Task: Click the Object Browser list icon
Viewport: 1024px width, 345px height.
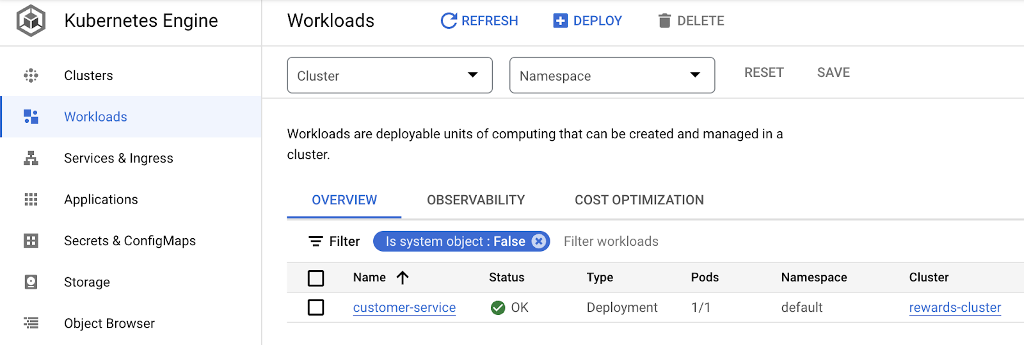Action: 31,323
